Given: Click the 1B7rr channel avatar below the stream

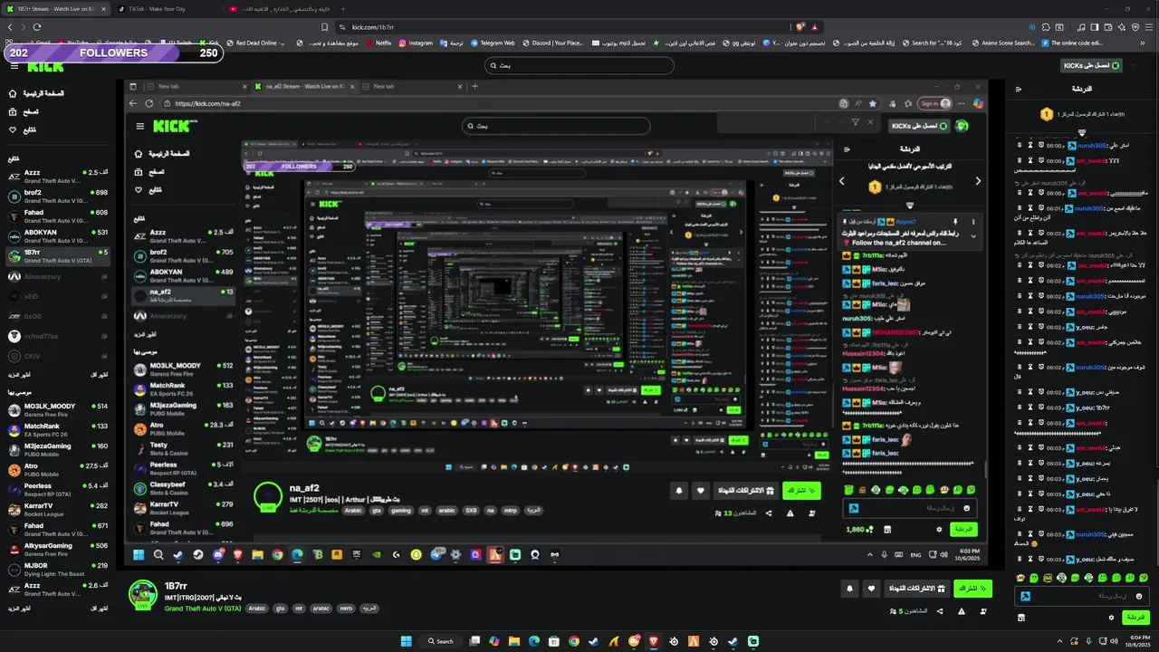Looking at the screenshot, I should coord(142,594).
